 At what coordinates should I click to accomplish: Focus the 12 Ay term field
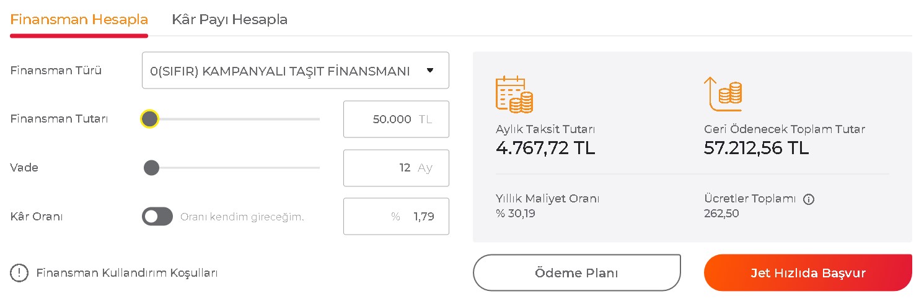point(396,168)
